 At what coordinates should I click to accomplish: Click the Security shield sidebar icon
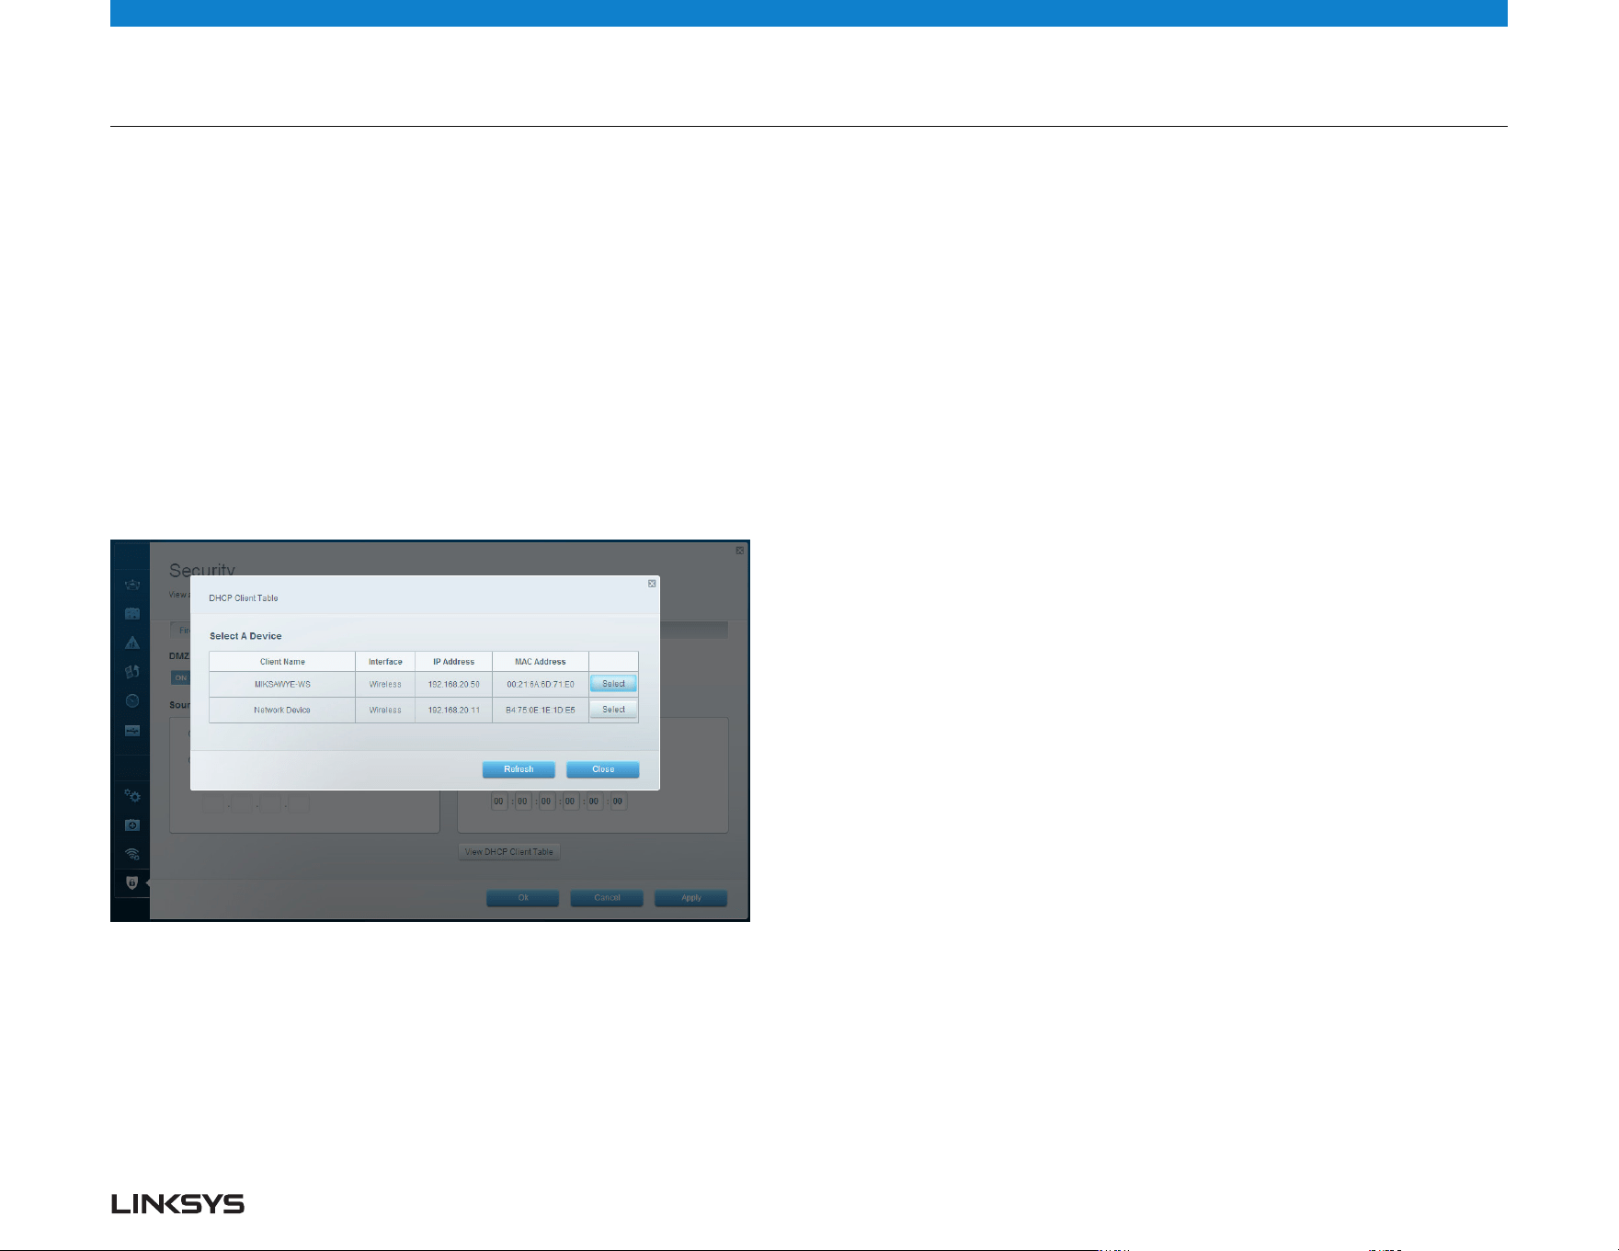coord(132,882)
